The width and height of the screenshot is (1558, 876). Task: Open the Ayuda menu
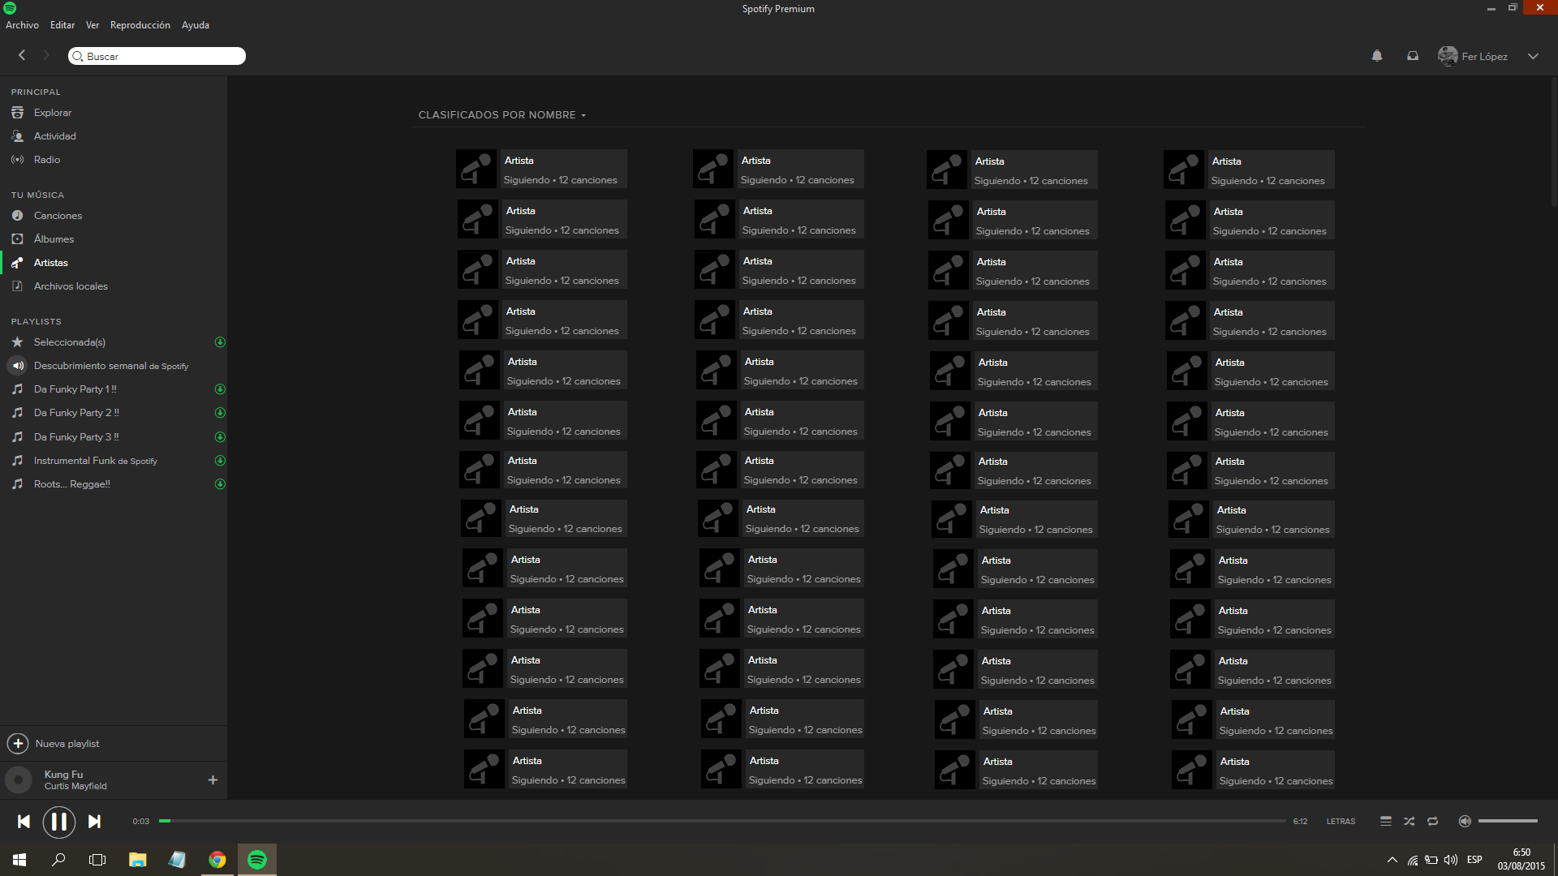(196, 25)
